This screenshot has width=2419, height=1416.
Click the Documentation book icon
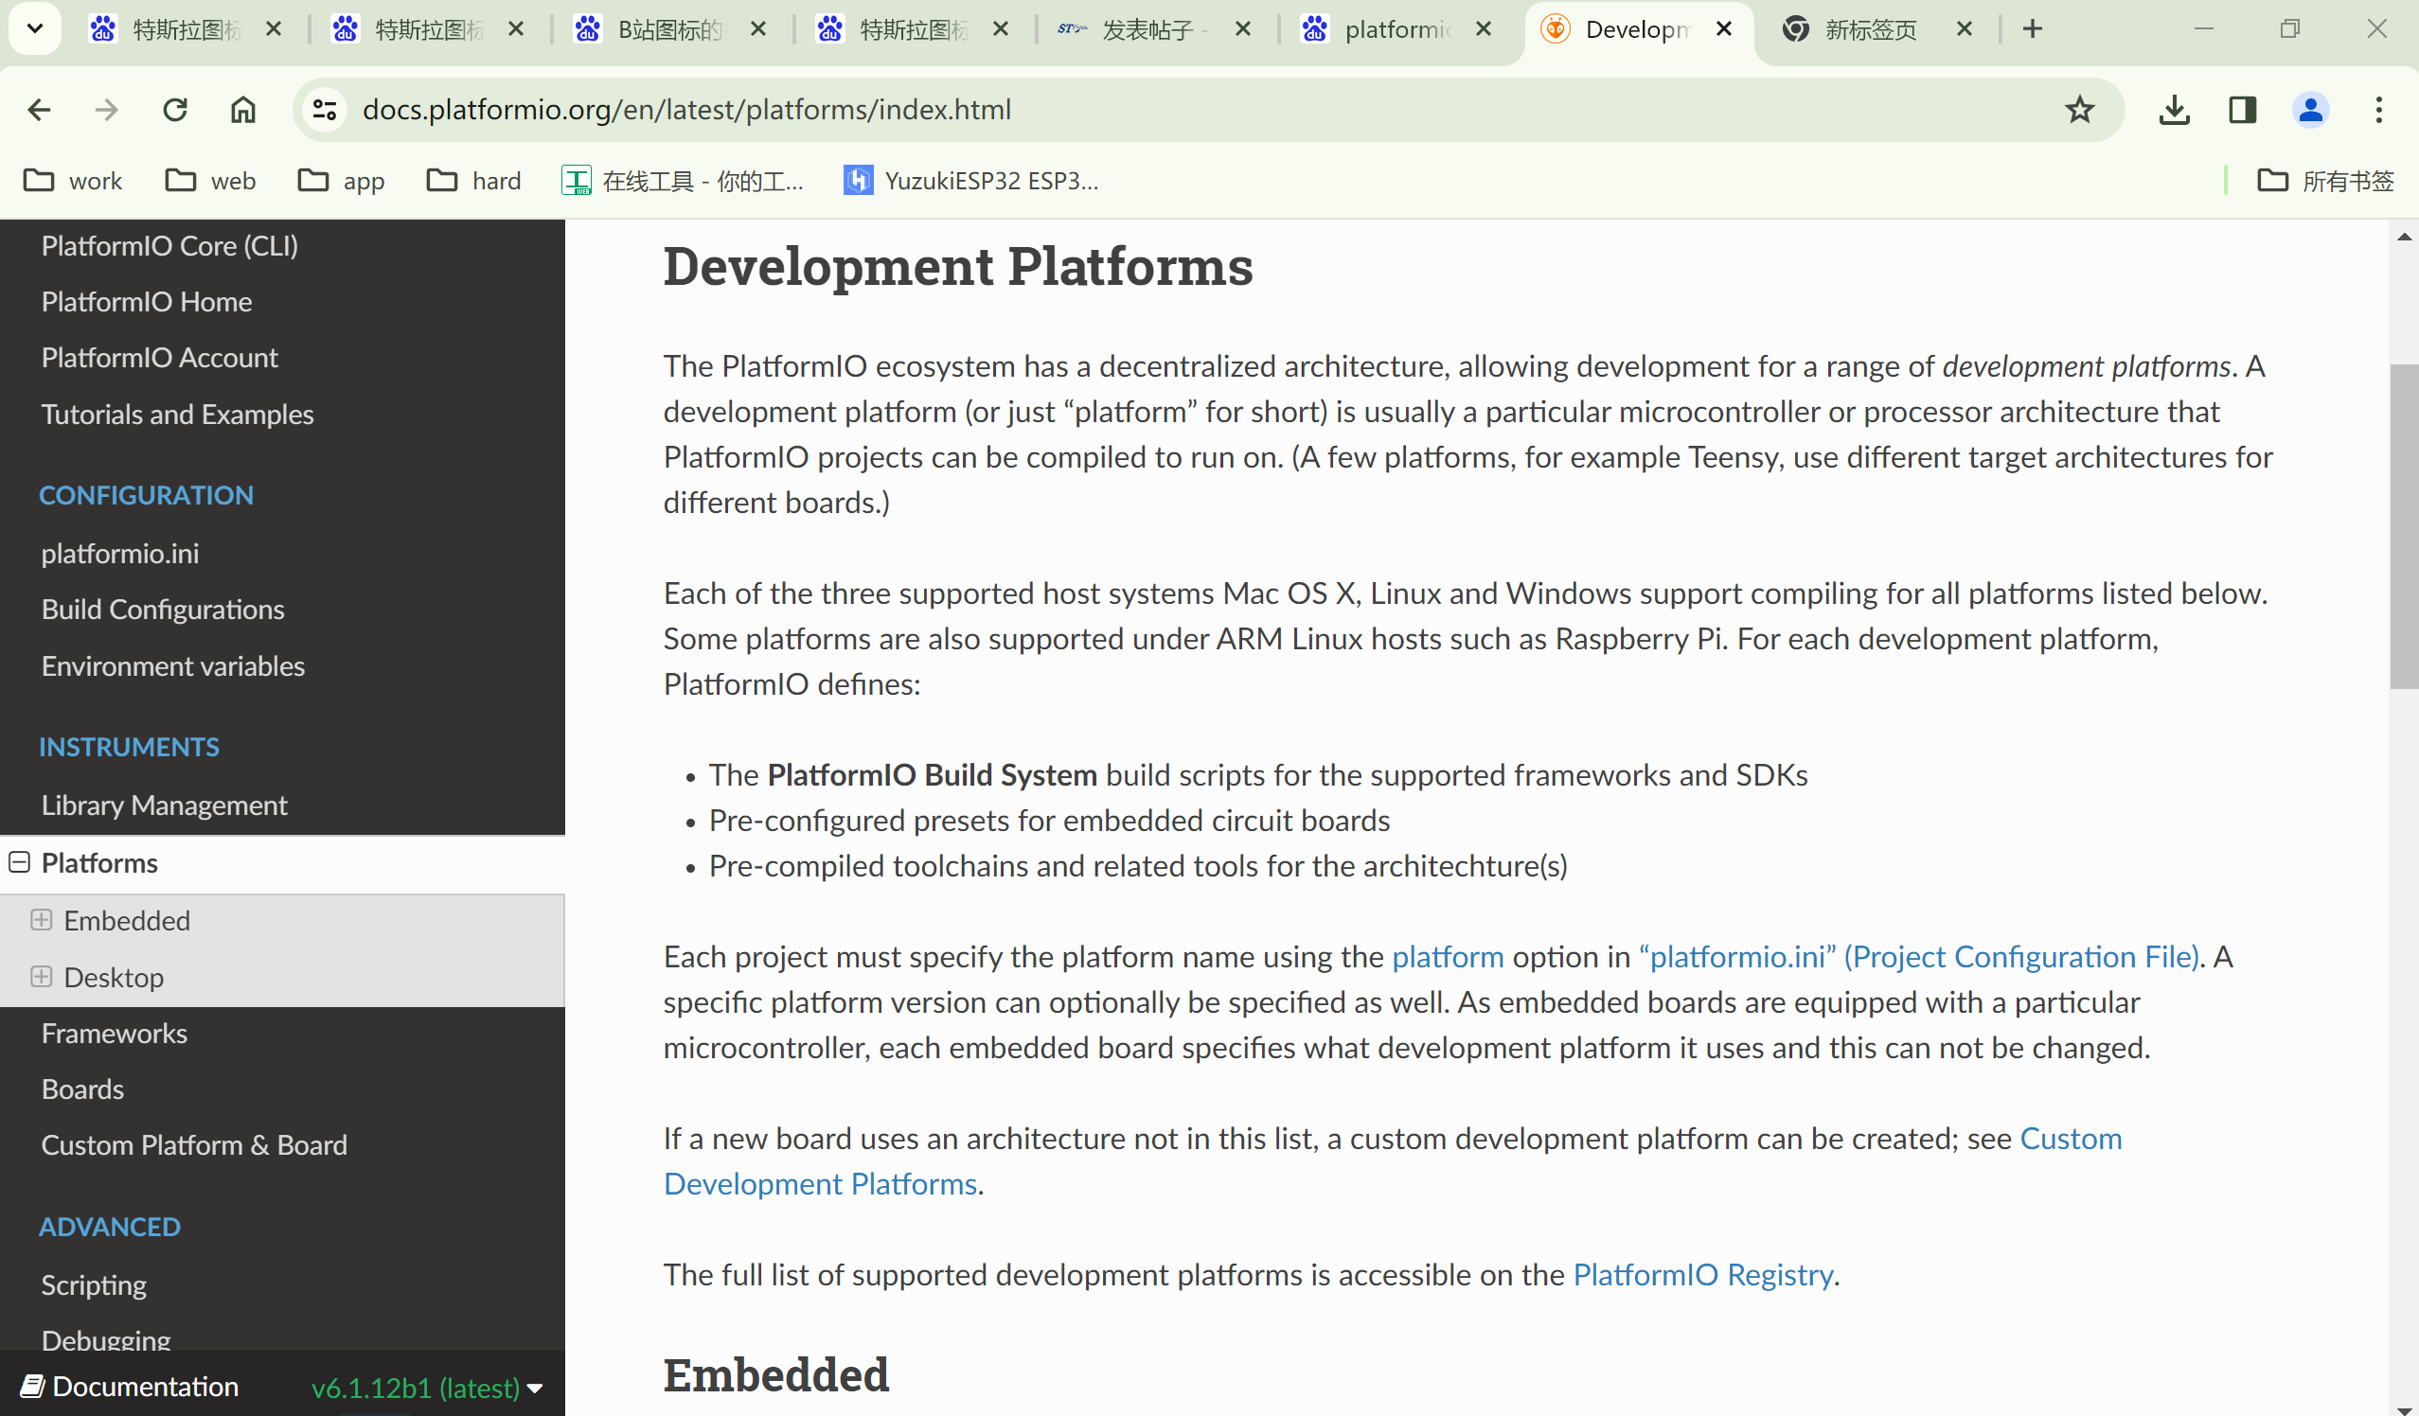[x=32, y=1387]
